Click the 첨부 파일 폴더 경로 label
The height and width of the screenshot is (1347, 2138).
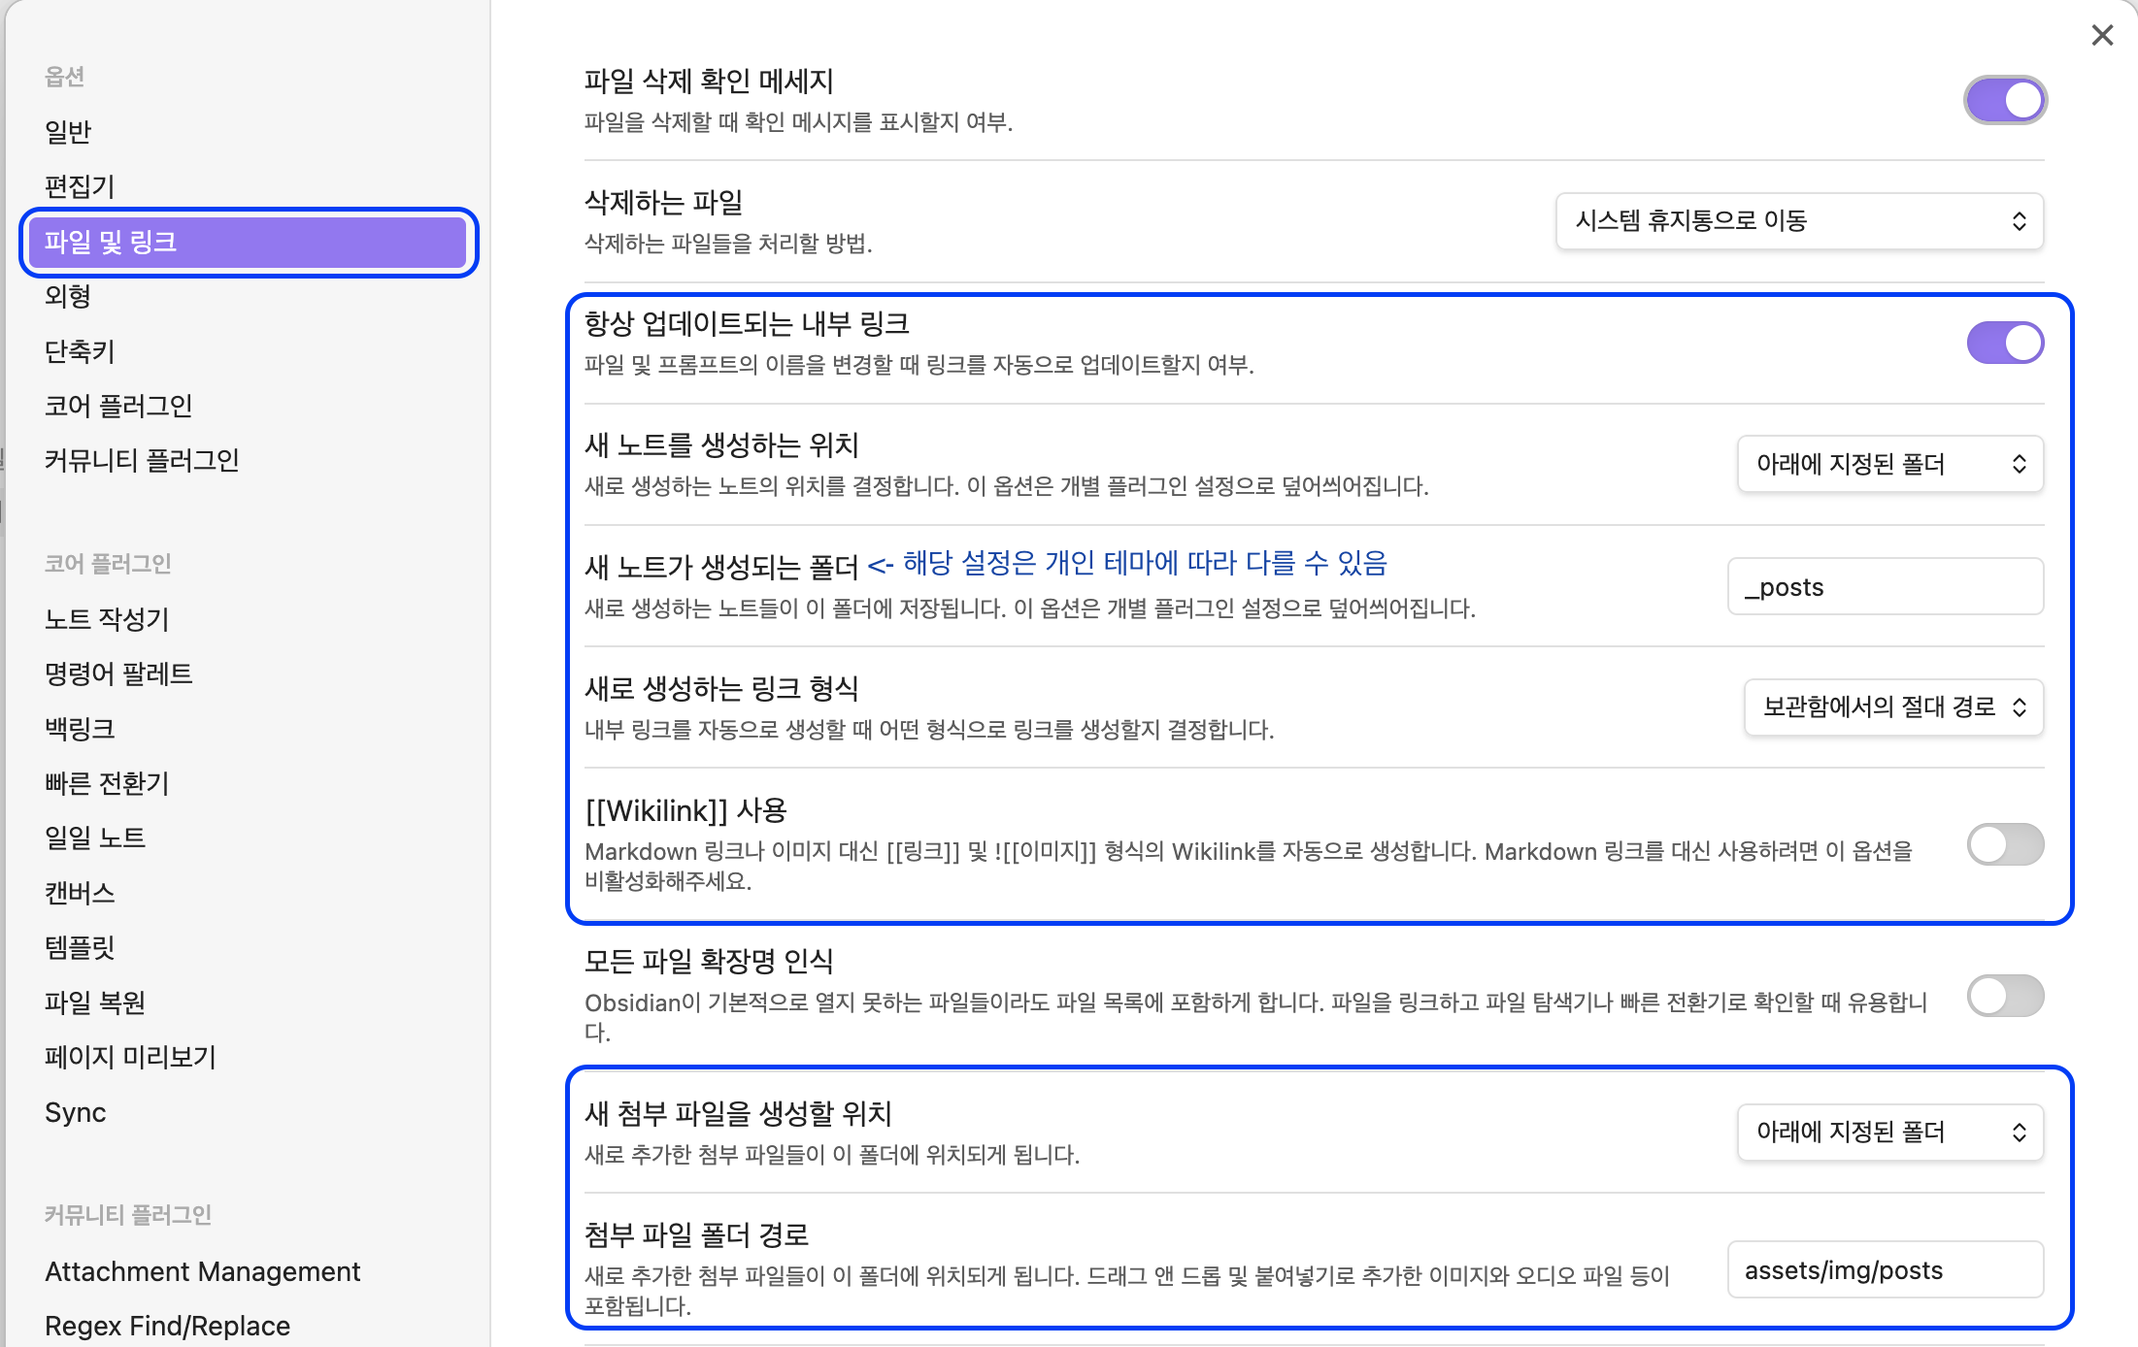point(696,1235)
